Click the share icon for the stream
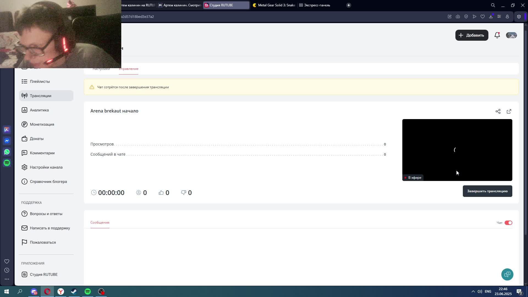 (x=498, y=111)
